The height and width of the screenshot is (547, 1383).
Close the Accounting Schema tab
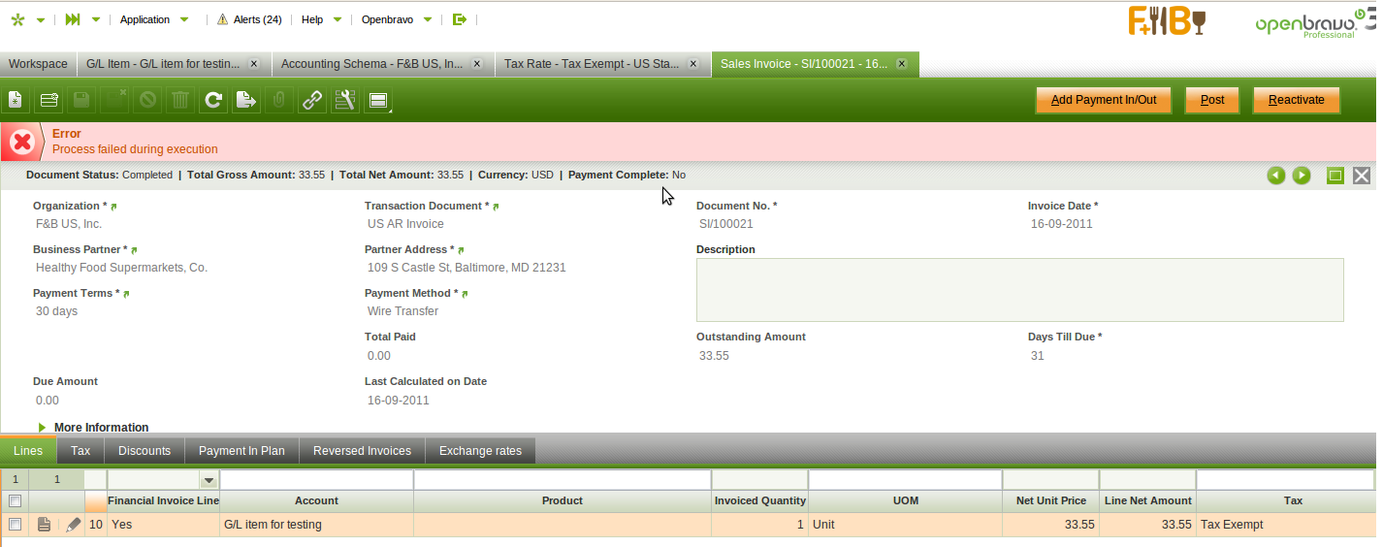point(476,64)
